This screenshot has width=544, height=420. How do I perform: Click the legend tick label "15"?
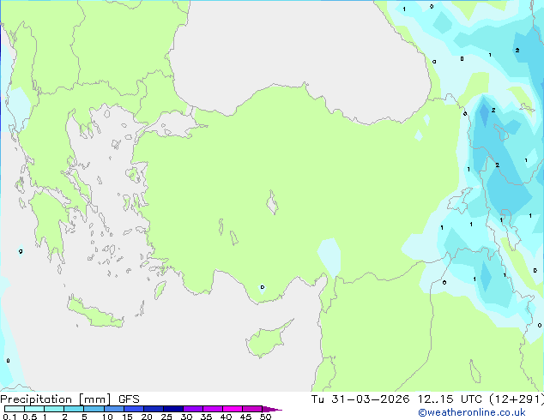pos(127,417)
